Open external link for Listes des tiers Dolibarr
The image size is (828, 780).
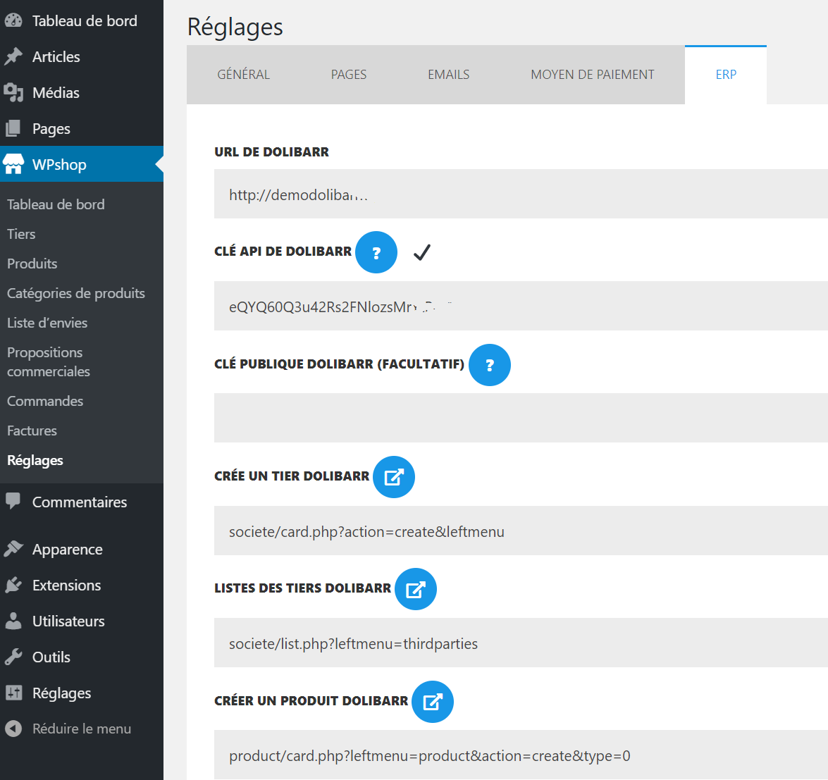(x=416, y=589)
